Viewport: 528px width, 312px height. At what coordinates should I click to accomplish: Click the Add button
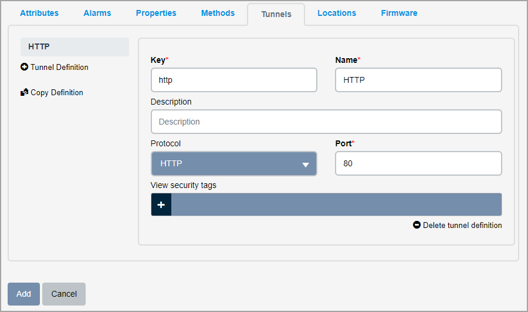point(23,294)
